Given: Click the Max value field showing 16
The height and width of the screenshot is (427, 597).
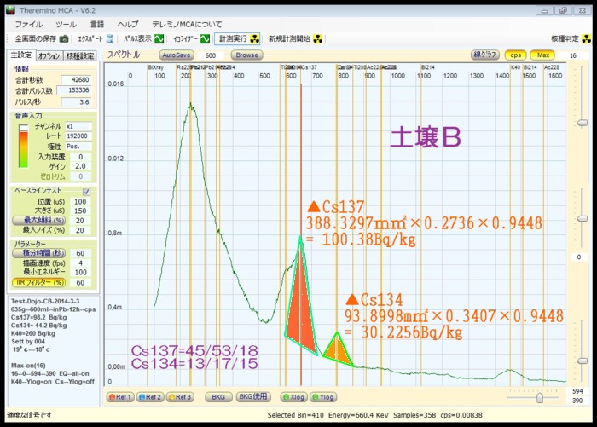Looking at the screenshot, I should [573, 55].
